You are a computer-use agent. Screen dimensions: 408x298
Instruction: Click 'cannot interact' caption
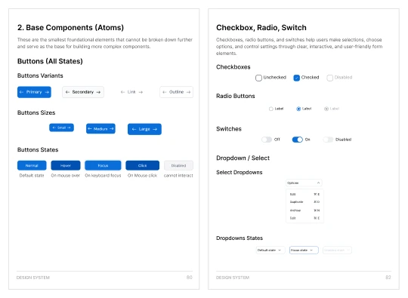pos(178,175)
